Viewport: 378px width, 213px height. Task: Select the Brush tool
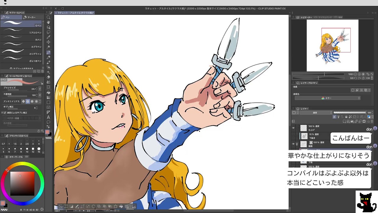48,62
